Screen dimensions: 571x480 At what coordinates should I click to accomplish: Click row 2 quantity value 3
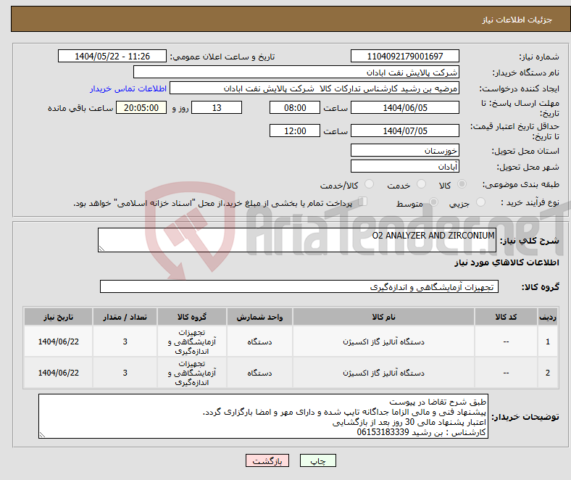125,373
